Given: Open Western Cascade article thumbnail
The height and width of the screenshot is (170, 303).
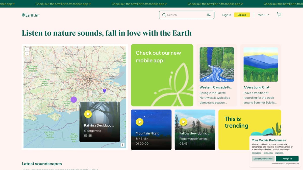Looking at the screenshot, I should coord(217,64).
